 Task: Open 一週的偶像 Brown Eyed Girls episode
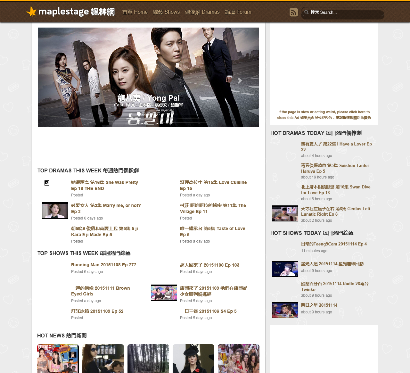click(x=101, y=291)
